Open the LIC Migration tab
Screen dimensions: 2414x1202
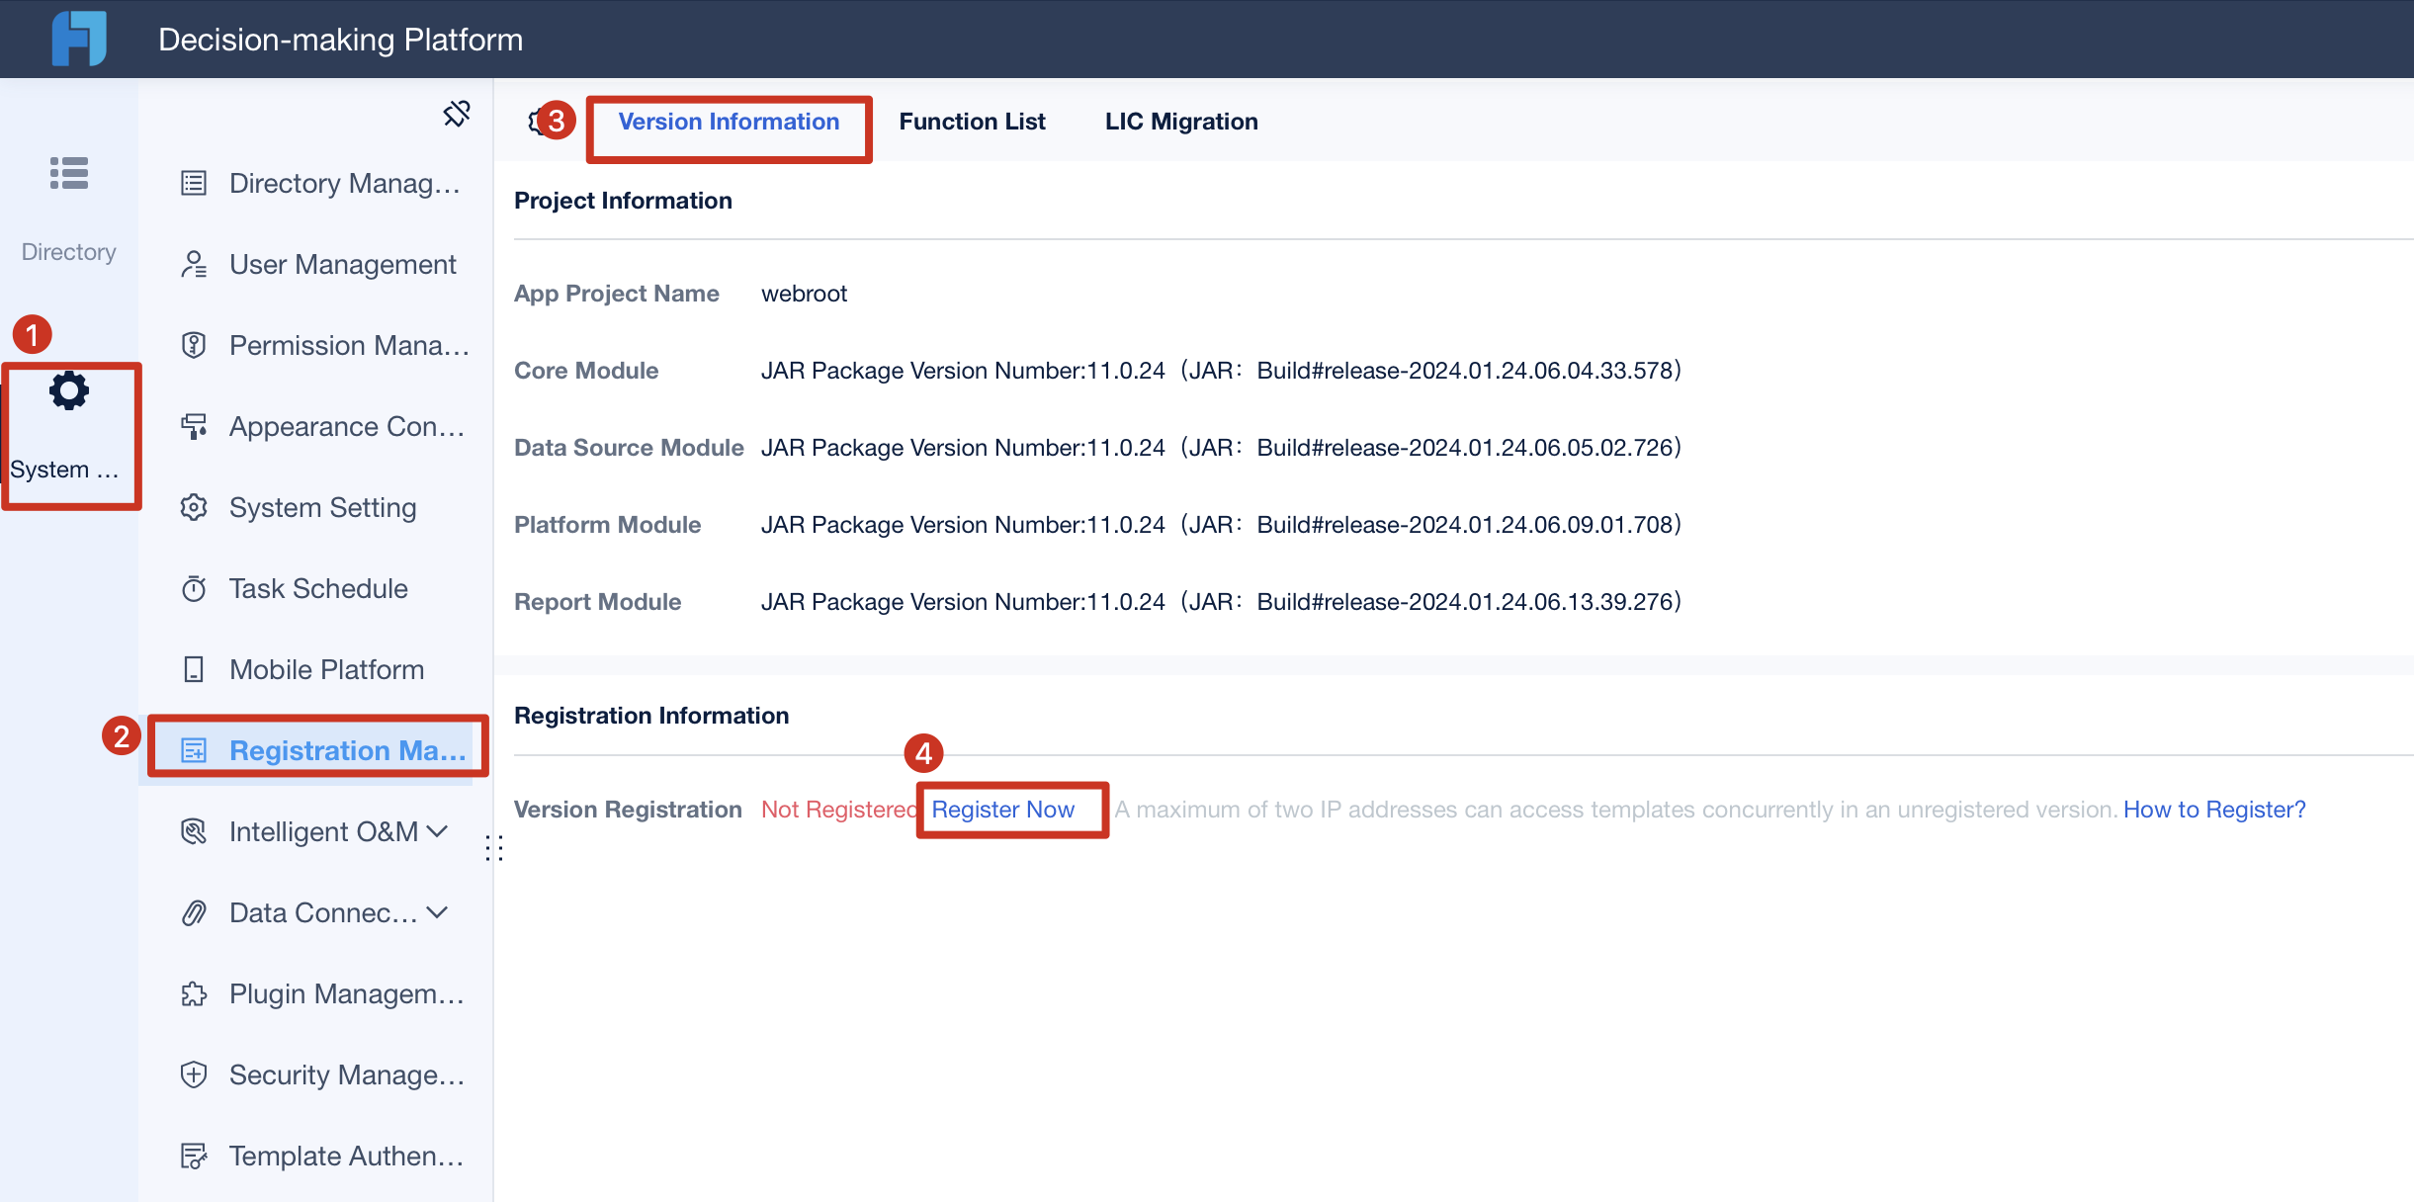(1180, 121)
